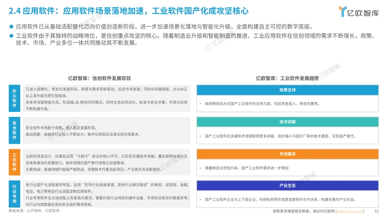The width and height of the screenshot is (387, 218).
Task: Click the orange 工业软件 vertical label
Action: (14, 162)
